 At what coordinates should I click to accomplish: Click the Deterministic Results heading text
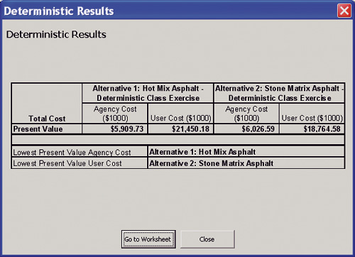[x=56, y=35]
